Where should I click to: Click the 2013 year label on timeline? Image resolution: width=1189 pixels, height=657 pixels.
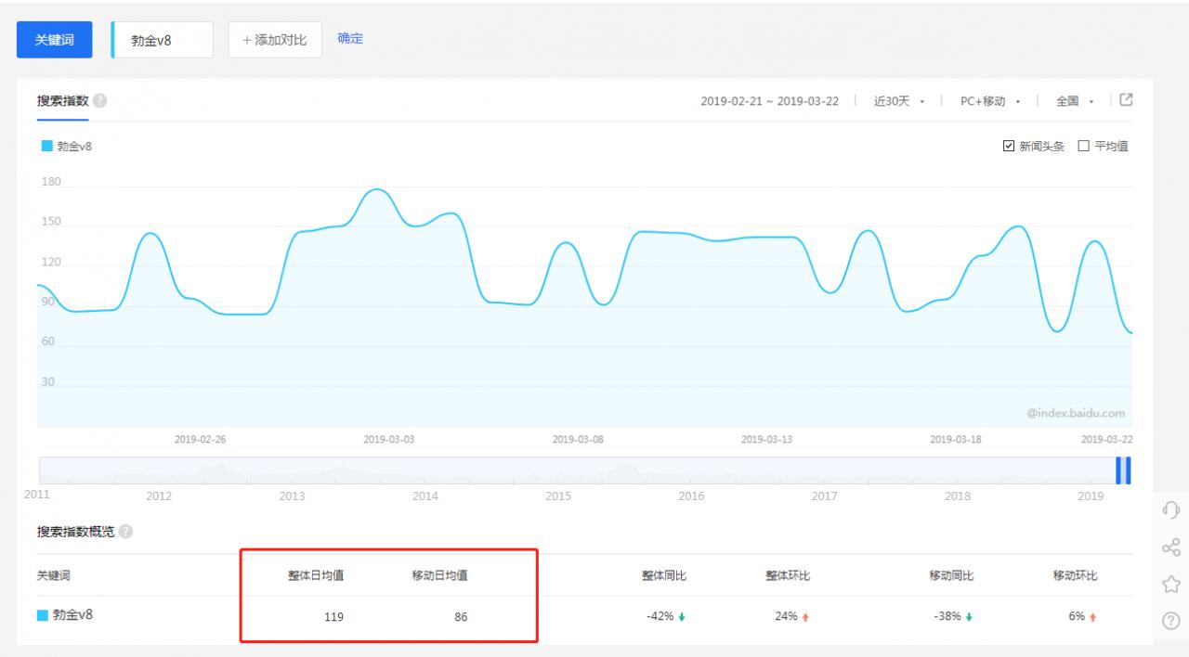click(x=292, y=496)
